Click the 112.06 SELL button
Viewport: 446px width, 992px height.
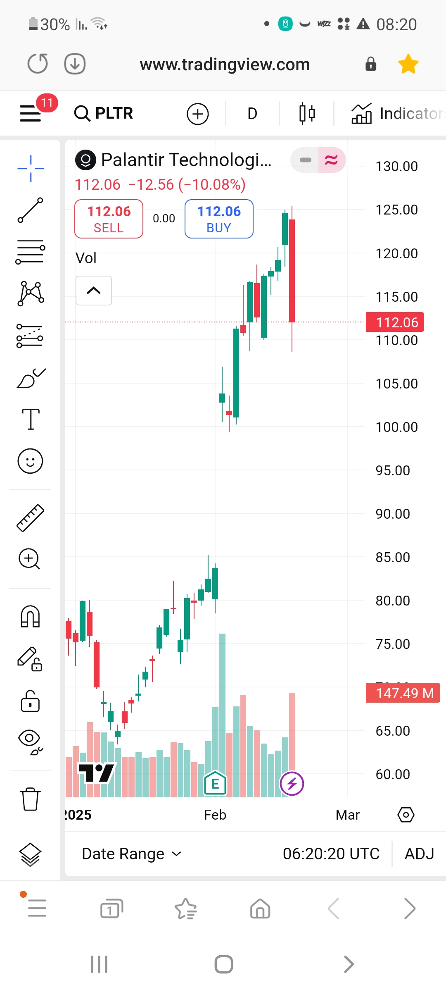pos(109,219)
